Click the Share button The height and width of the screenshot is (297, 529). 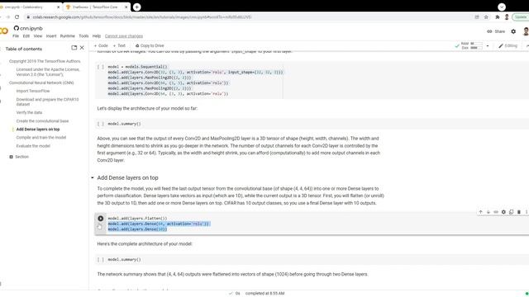tap(496, 31)
